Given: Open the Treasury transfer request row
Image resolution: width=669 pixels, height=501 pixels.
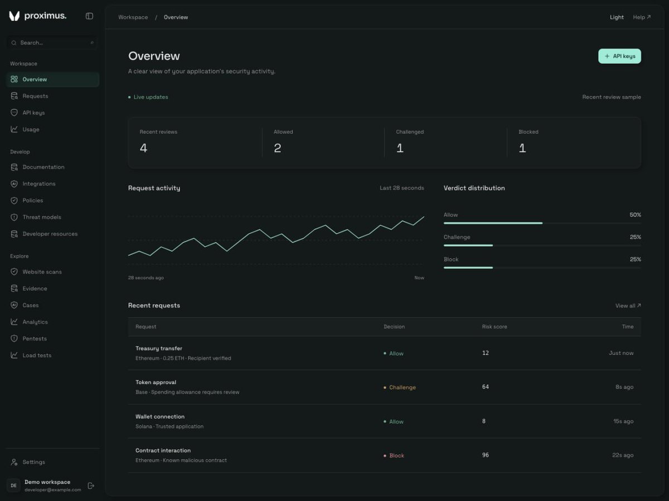Looking at the screenshot, I should point(385,353).
